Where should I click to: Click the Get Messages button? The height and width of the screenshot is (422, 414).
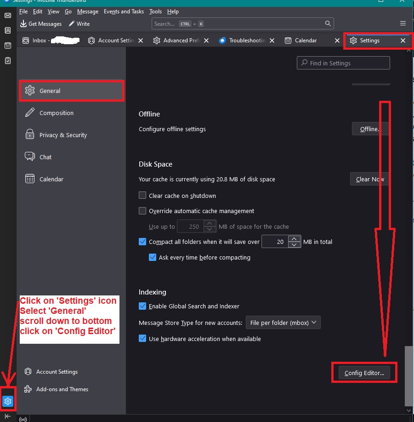pyautogui.click(x=41, y=23)
